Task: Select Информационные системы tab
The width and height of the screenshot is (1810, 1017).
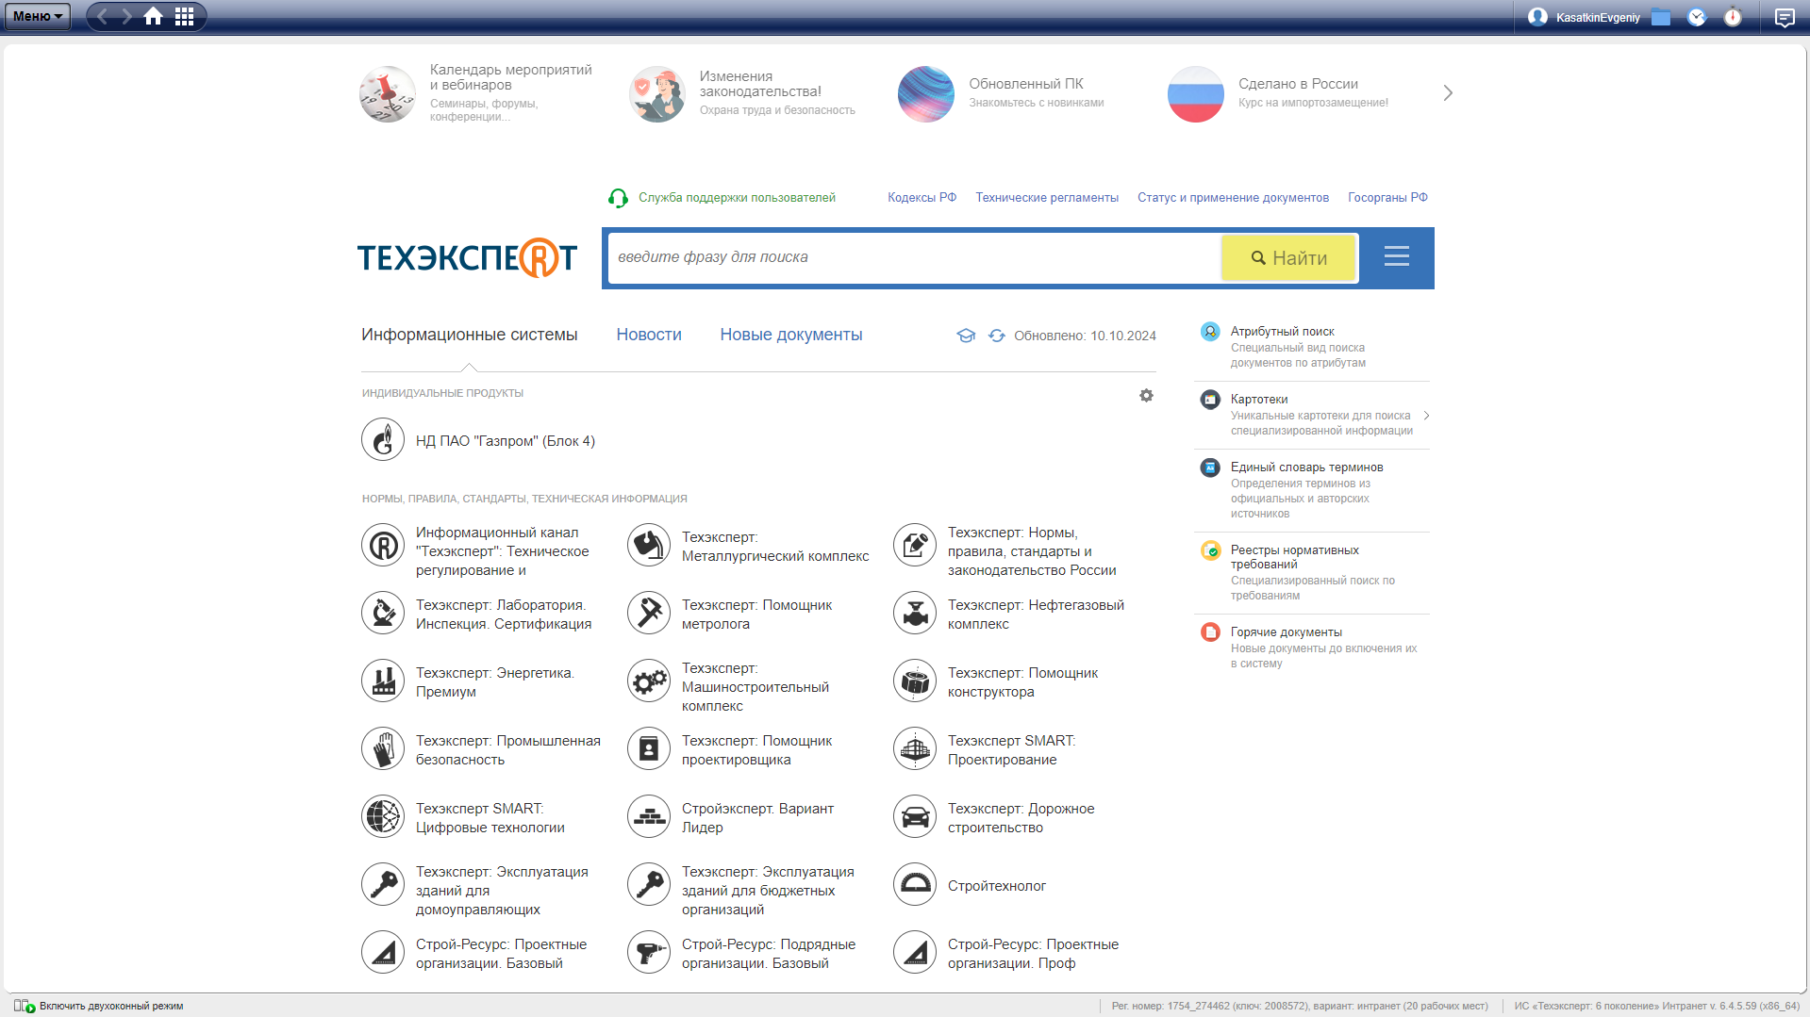Action: [469, 335]
